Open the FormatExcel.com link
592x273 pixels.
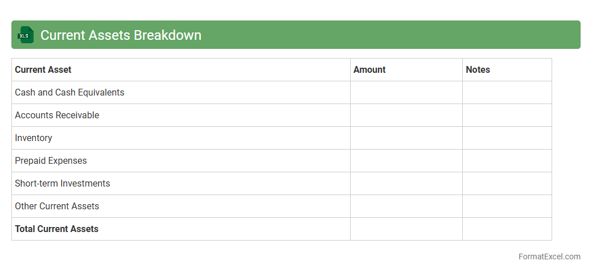pyautogui.click(x=549, y=257)
